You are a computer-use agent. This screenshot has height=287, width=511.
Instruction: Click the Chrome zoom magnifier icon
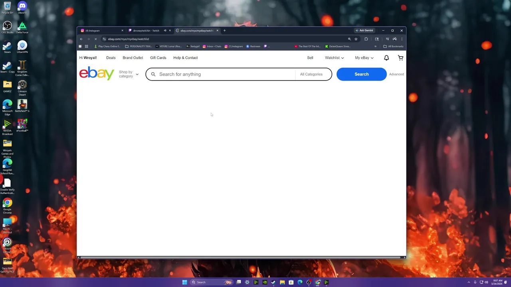click(349, 39)
